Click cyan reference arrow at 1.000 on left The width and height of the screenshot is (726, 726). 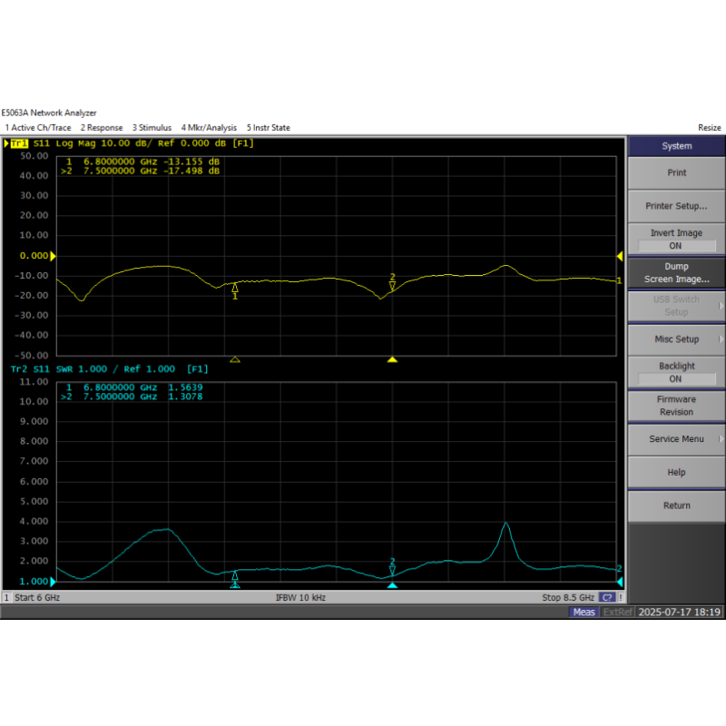point(53,582)
